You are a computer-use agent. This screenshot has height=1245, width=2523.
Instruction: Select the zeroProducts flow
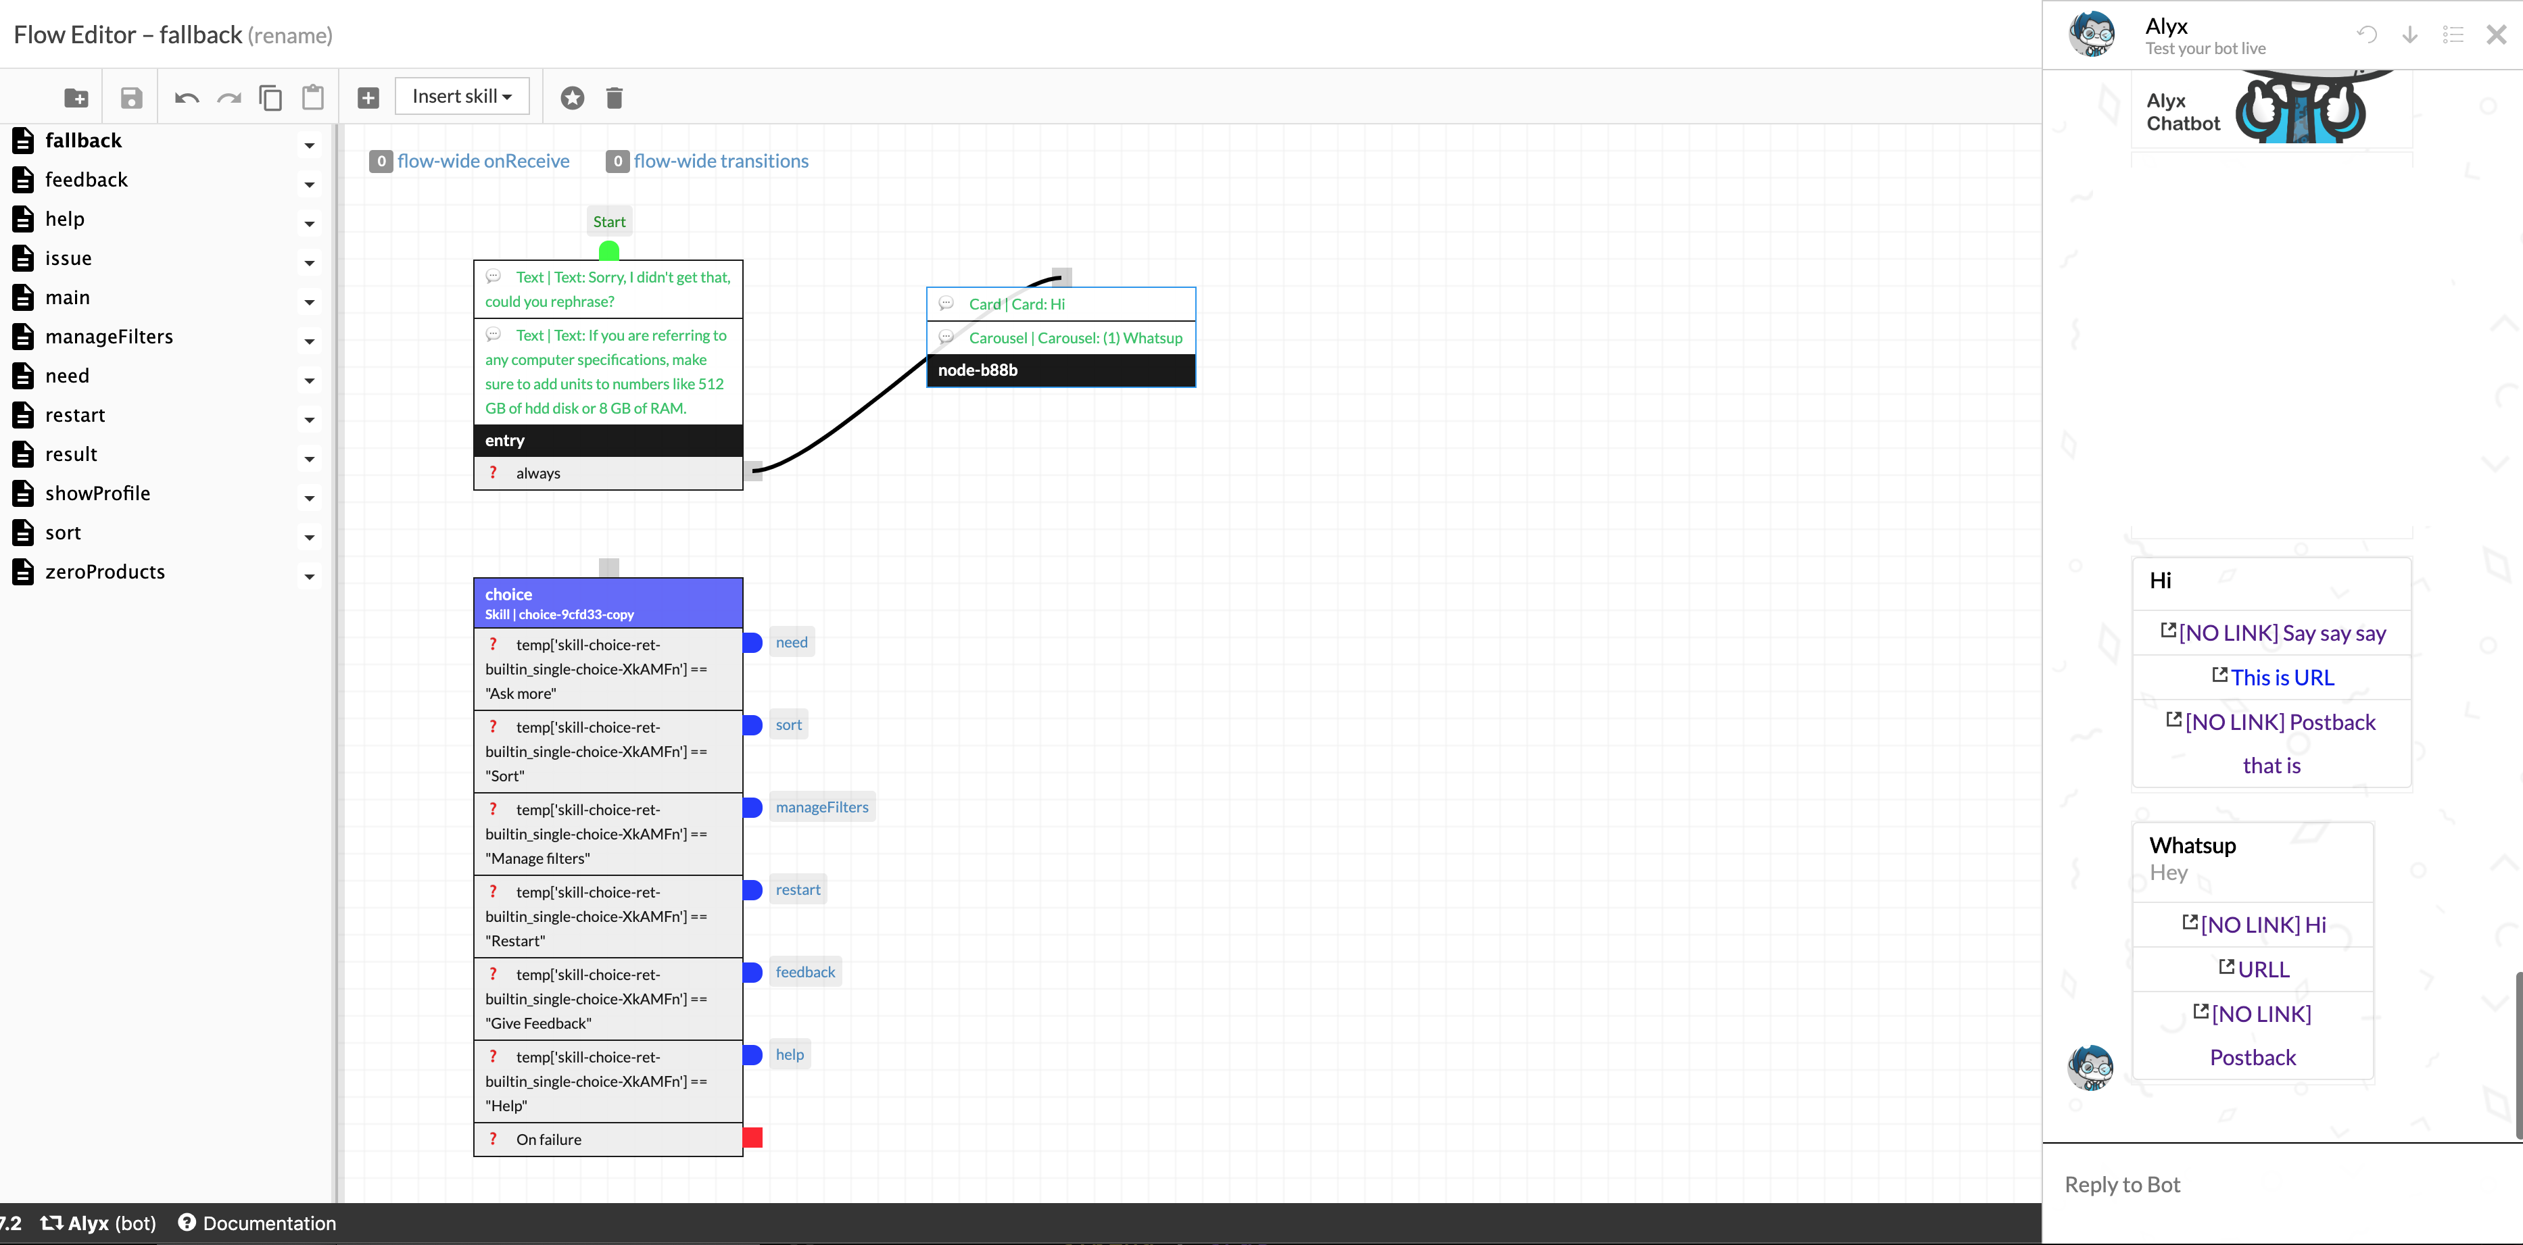(x=105, y=571)
